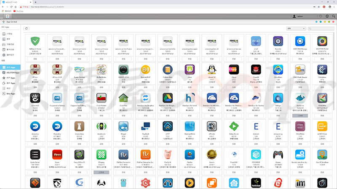
Task: Open the ASUSTOR Portal rainbow ring icon
Action: 322,41
